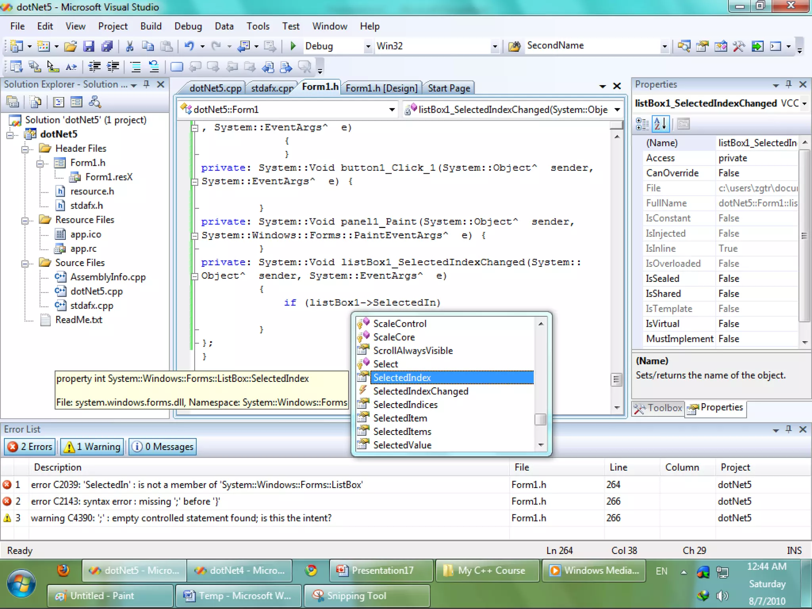Open the Win32 platform dropdown
The width and height of the screenshot is (812, 609).
click(494, 46)
